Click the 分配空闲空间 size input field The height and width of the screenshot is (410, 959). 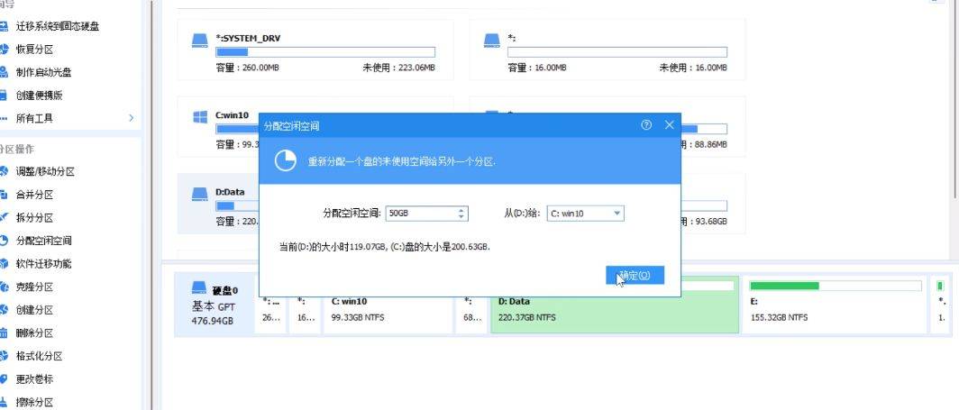(420, 214)
